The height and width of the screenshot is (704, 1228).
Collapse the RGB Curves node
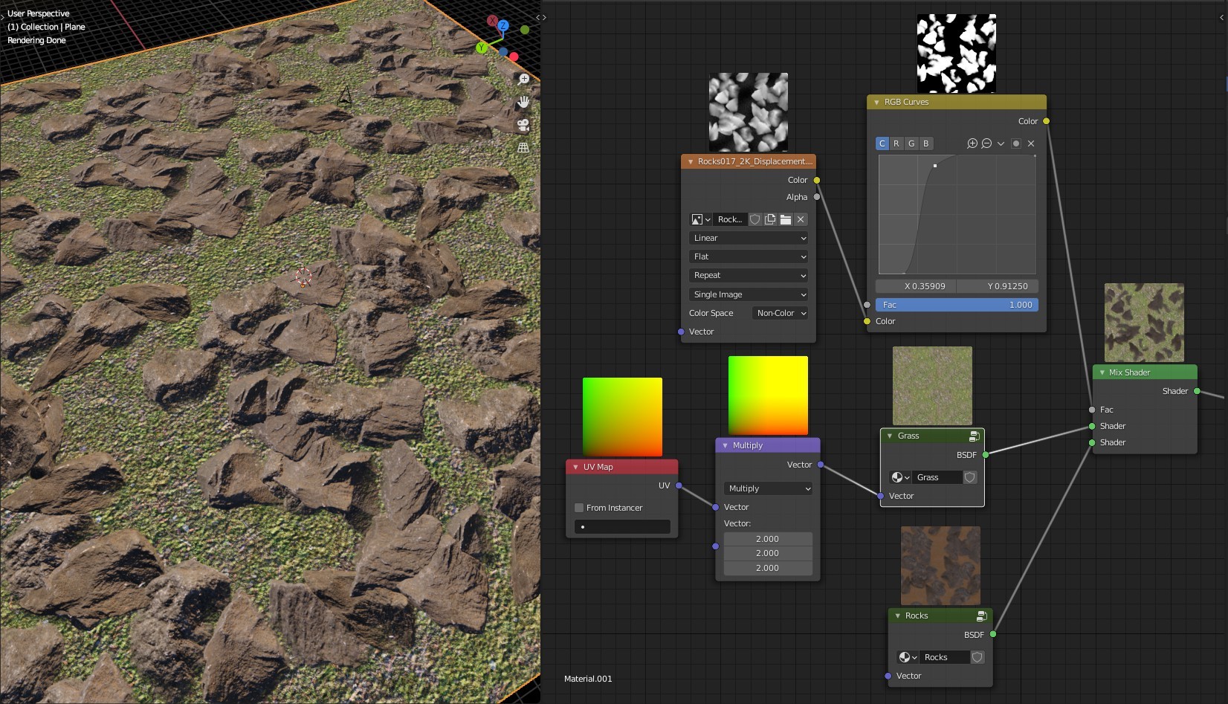(x=877, y=103)
